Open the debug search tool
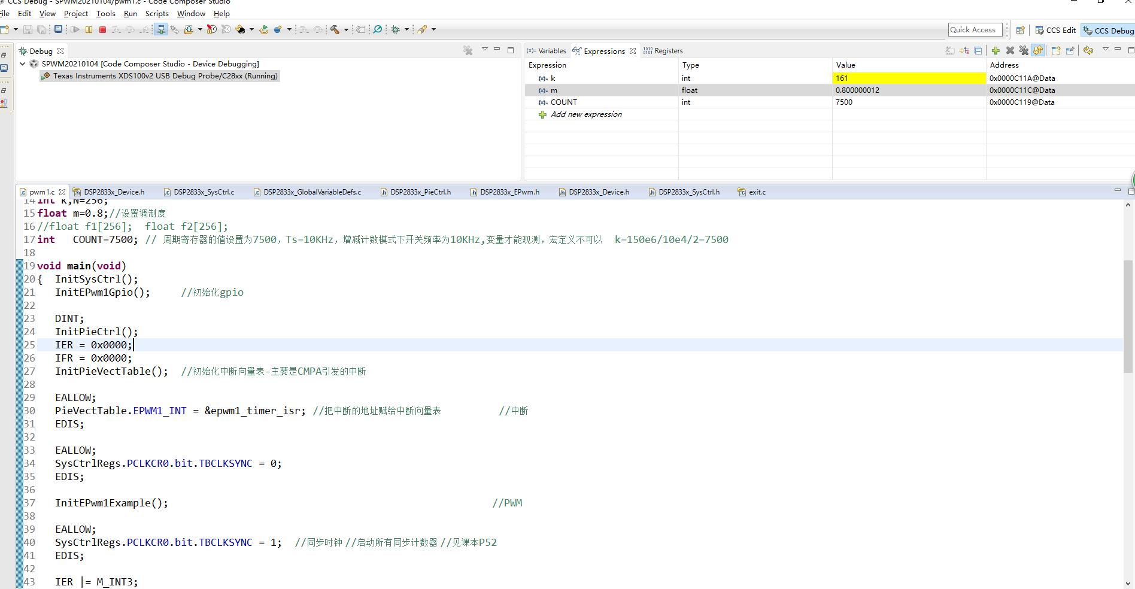 [379, 29]
